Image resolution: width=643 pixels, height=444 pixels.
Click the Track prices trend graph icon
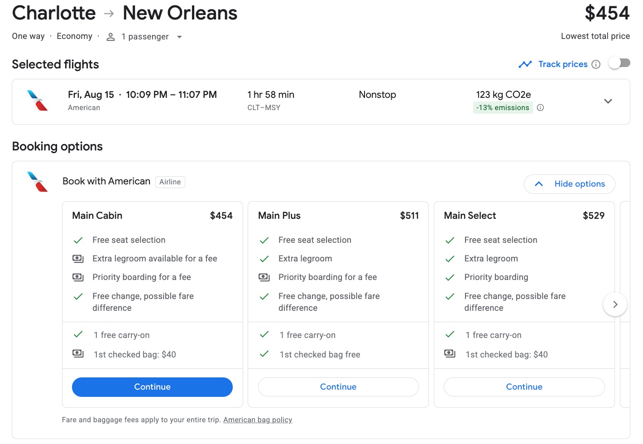pos(525,64)
